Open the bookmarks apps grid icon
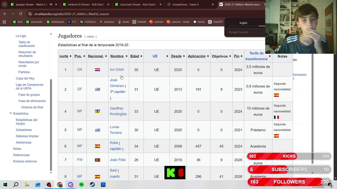This screenshot has width=337, height=189. [4, 22]
